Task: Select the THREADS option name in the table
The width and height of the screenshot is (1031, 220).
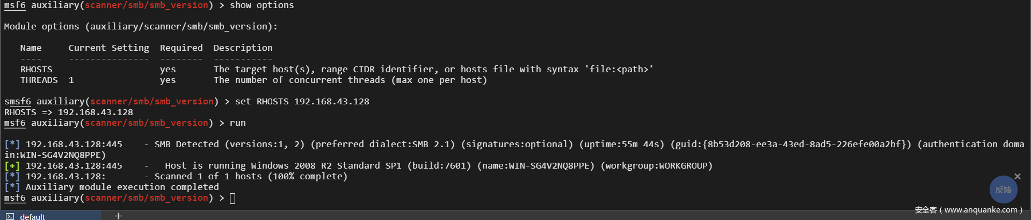Action: 39,80
